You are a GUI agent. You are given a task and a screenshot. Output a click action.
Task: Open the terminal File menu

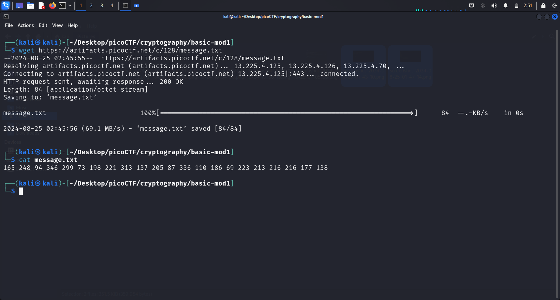point(9,25)
